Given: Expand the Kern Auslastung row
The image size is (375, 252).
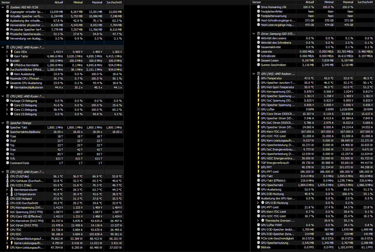Looking at the screenshot, I should point(7,74).
